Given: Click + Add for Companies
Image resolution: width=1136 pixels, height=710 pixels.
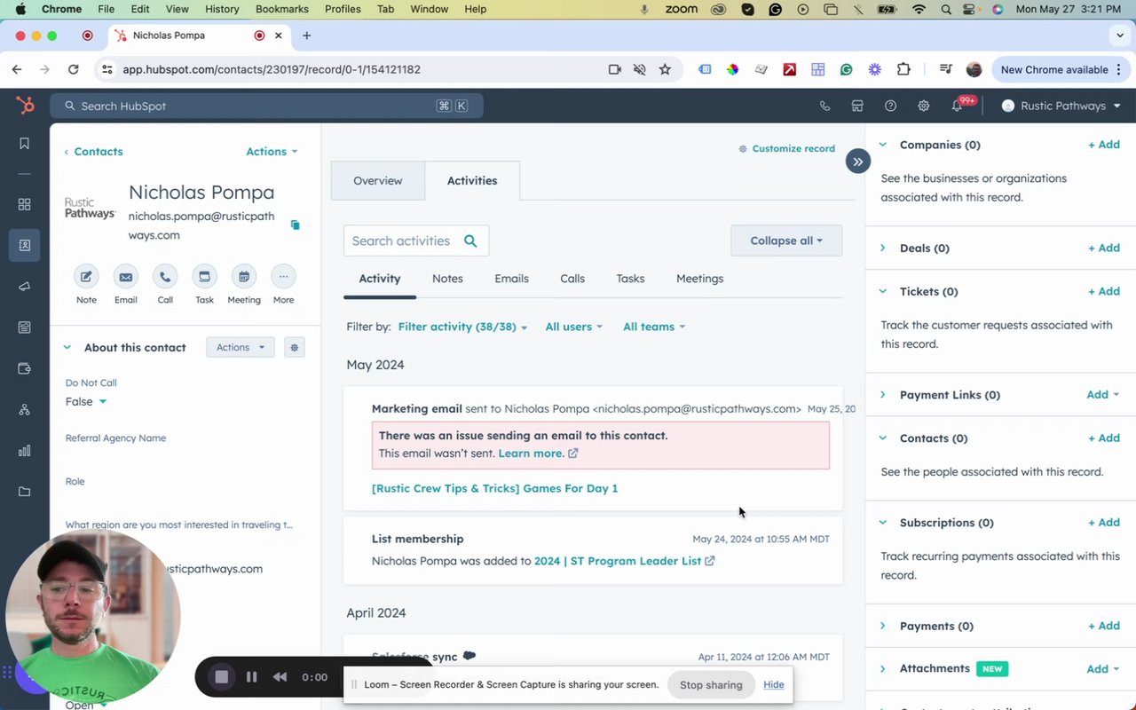Looking at the screenshot, I should 1104,145.
